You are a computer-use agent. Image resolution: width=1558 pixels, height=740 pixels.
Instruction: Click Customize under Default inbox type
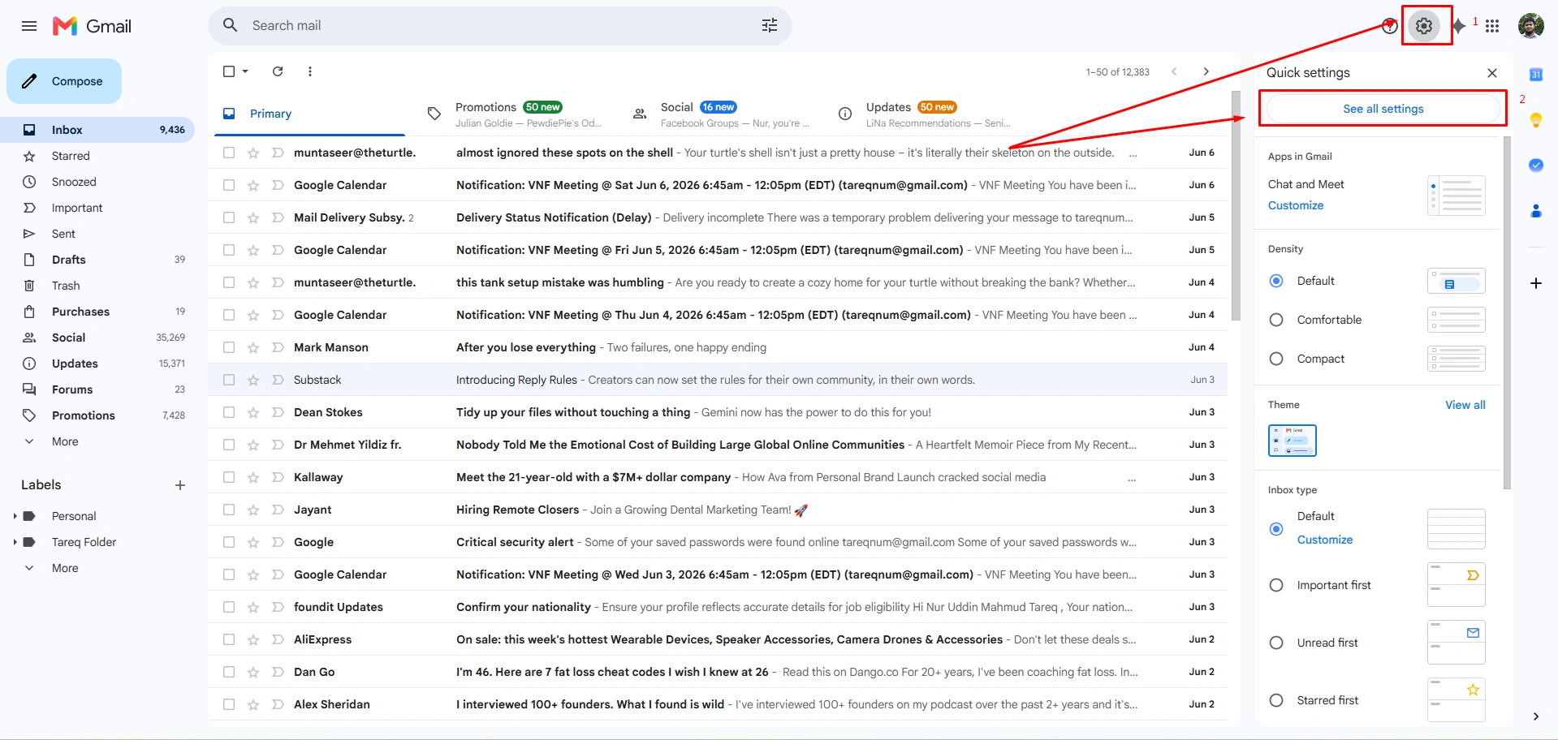tap(1325, 540)
